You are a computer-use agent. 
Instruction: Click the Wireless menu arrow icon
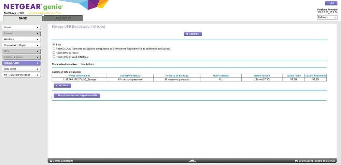[x=37, y=39]
